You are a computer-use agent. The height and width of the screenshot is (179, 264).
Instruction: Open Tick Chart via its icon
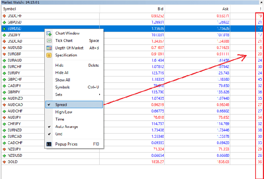click(49, 41)
